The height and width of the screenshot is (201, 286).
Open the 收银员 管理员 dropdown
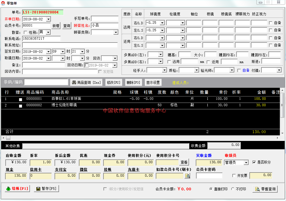click(x=246, y=162)
